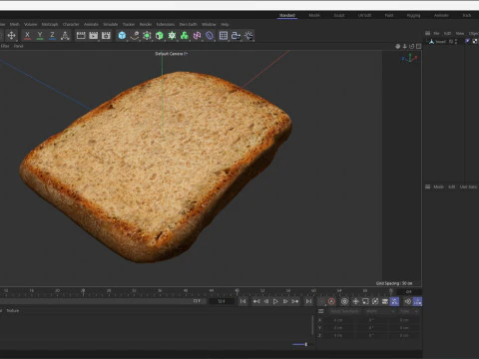Toggle the X axis lock
This screenshot has height=359, width=479.
coord(27,35)
